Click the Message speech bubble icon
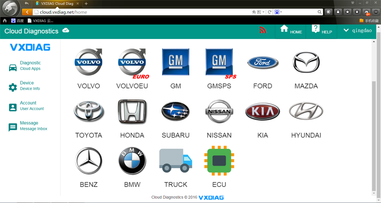This screenshot has height=203, width=381. (x=13, y=127)
